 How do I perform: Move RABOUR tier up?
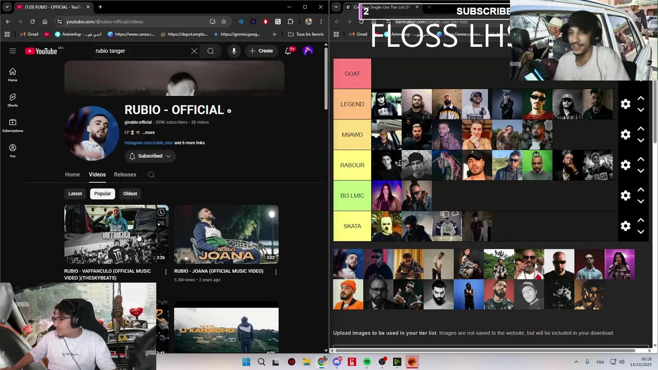click(x=641, y=159)
